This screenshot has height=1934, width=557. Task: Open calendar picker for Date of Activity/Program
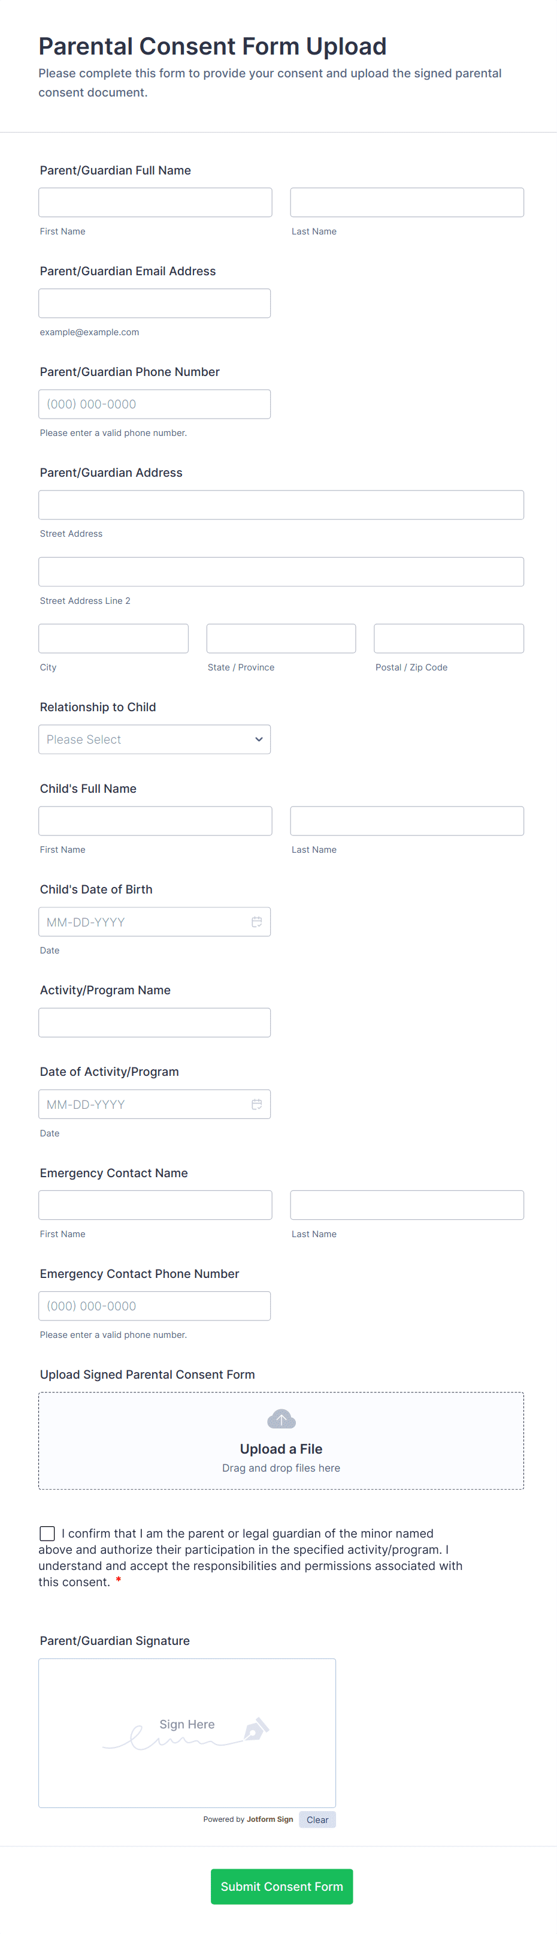[256, 1103]
